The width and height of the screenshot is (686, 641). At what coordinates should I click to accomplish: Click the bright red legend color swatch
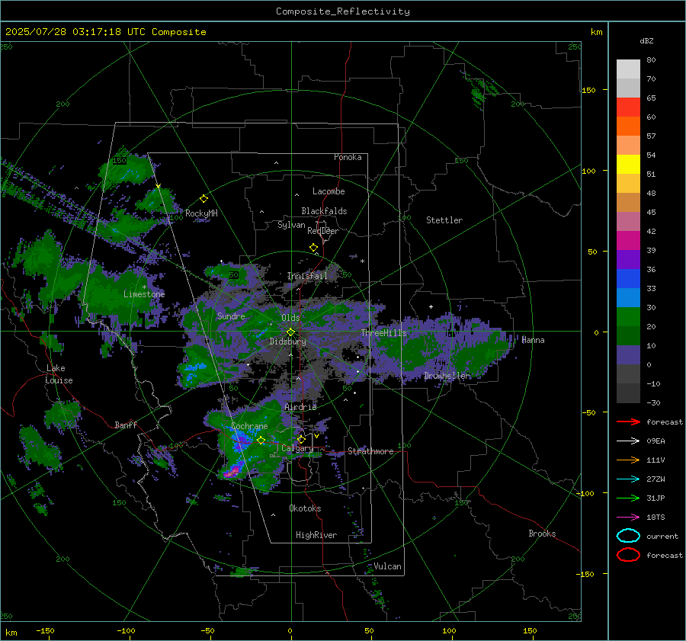[x=628, y=107]
